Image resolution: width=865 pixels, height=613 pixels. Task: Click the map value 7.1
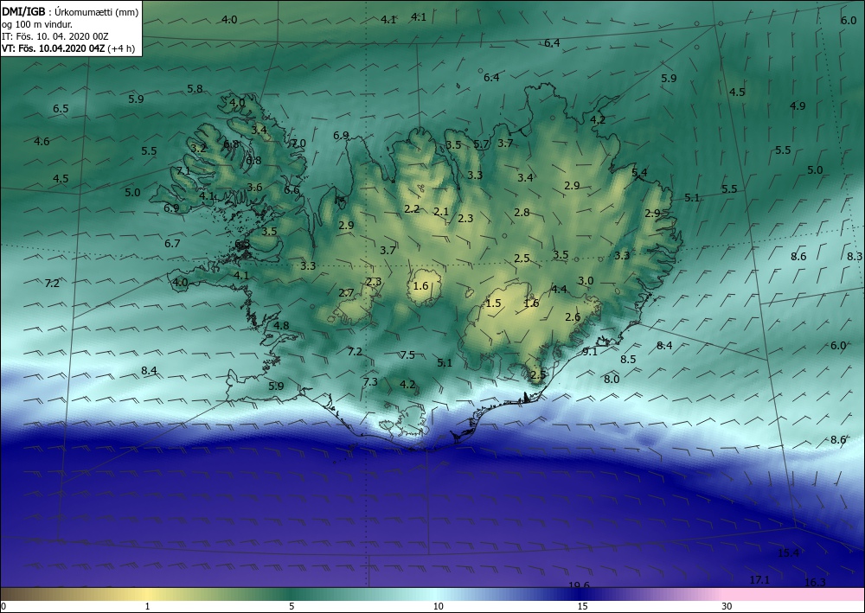click(183, 171)
